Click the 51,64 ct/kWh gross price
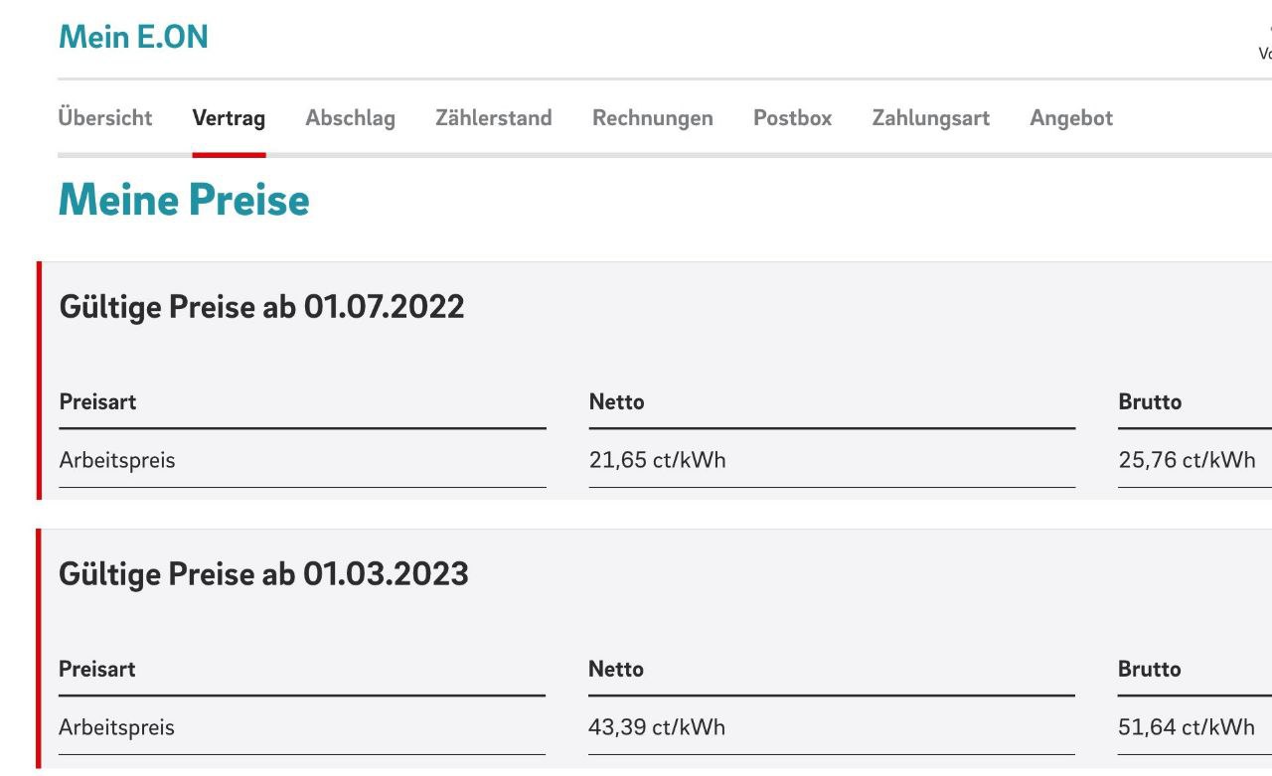Image resolution: width=1272 pixels, height=776 pixels. coord(1187,728)
